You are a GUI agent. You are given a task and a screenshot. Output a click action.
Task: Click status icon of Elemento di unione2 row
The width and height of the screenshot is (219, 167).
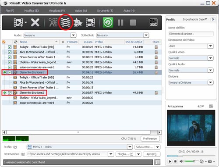[156, 92]
